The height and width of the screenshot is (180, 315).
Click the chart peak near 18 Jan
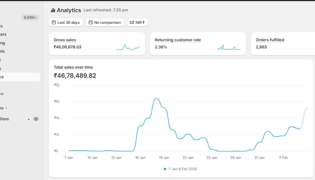pyautogui.click(x=156, y=98)
